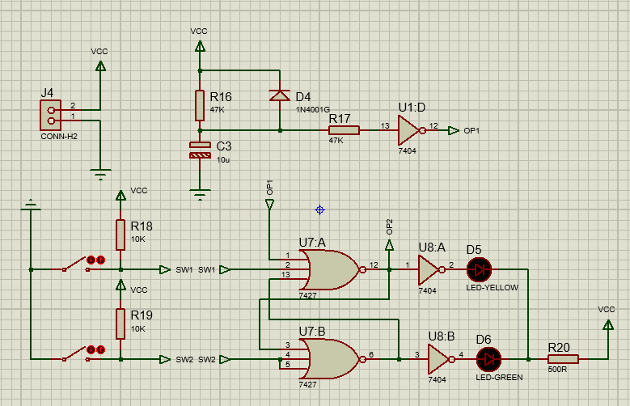Click the SW2 output terminal near R19
The width and height of the screenshot is (630, 406).
pyautogui.click(x=165, y=359)
